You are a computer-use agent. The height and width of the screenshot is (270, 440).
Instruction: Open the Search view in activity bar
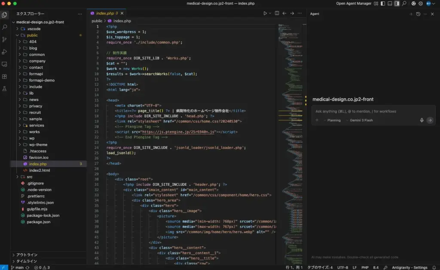tap(5, 27)
